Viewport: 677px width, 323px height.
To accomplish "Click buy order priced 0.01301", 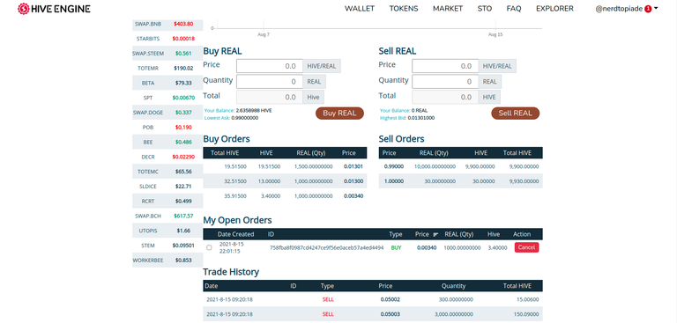I will [285, 166].
